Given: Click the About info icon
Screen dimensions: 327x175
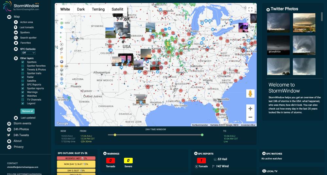Looking at the screenshot, I should [9, 141].
